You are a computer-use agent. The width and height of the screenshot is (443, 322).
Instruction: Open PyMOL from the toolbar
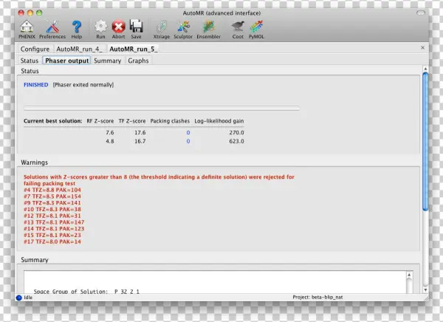tap(256, 29)
